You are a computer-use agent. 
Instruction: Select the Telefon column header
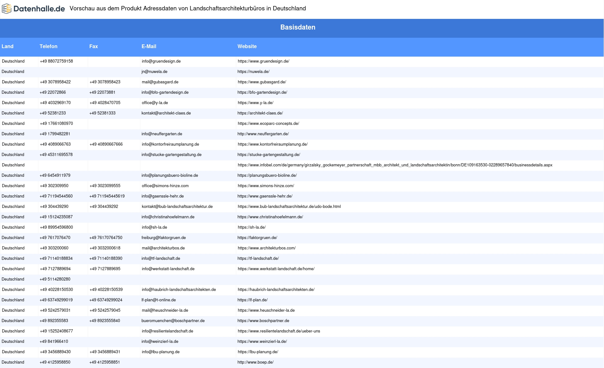tap(48, 46)
